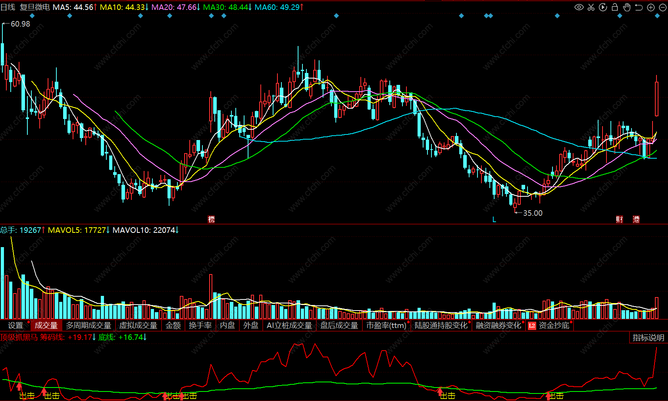Click the MAVOL5: 17727 label
Screen dimensions: 668x401
tap(79, 230)
